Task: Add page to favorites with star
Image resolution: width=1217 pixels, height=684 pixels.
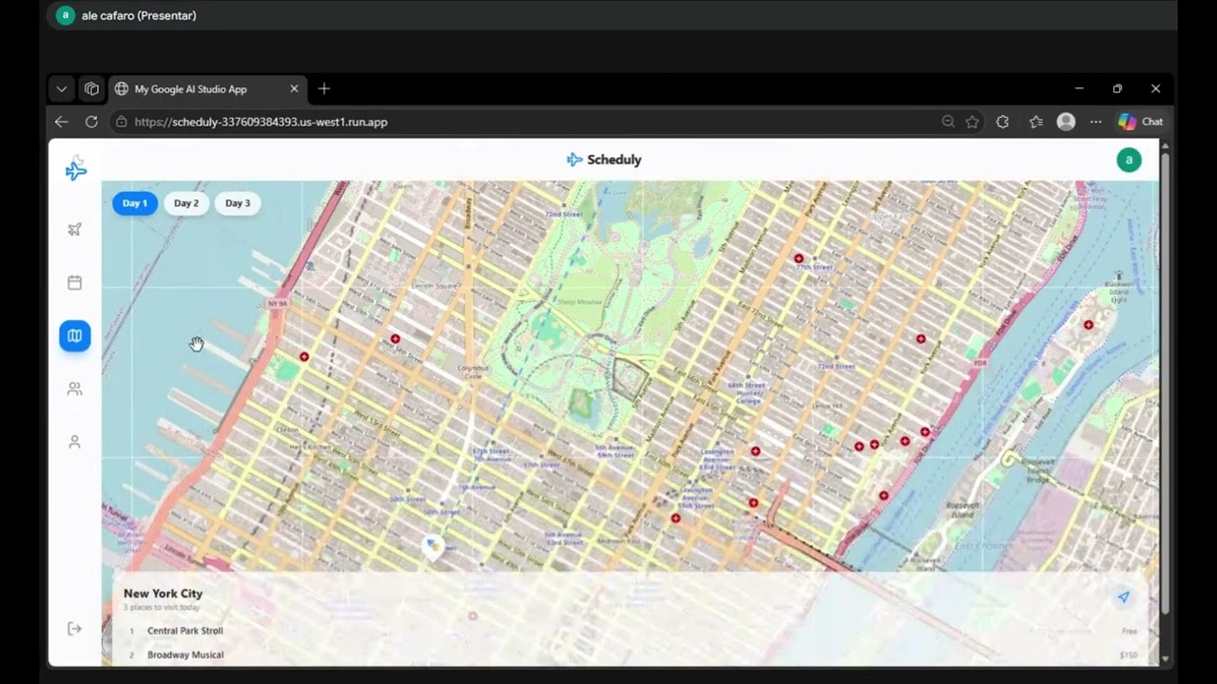Action: tap(973, 122)
